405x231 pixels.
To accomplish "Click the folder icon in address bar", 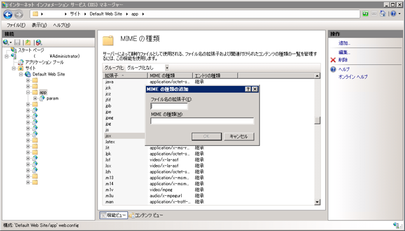I will click(35, 14).
